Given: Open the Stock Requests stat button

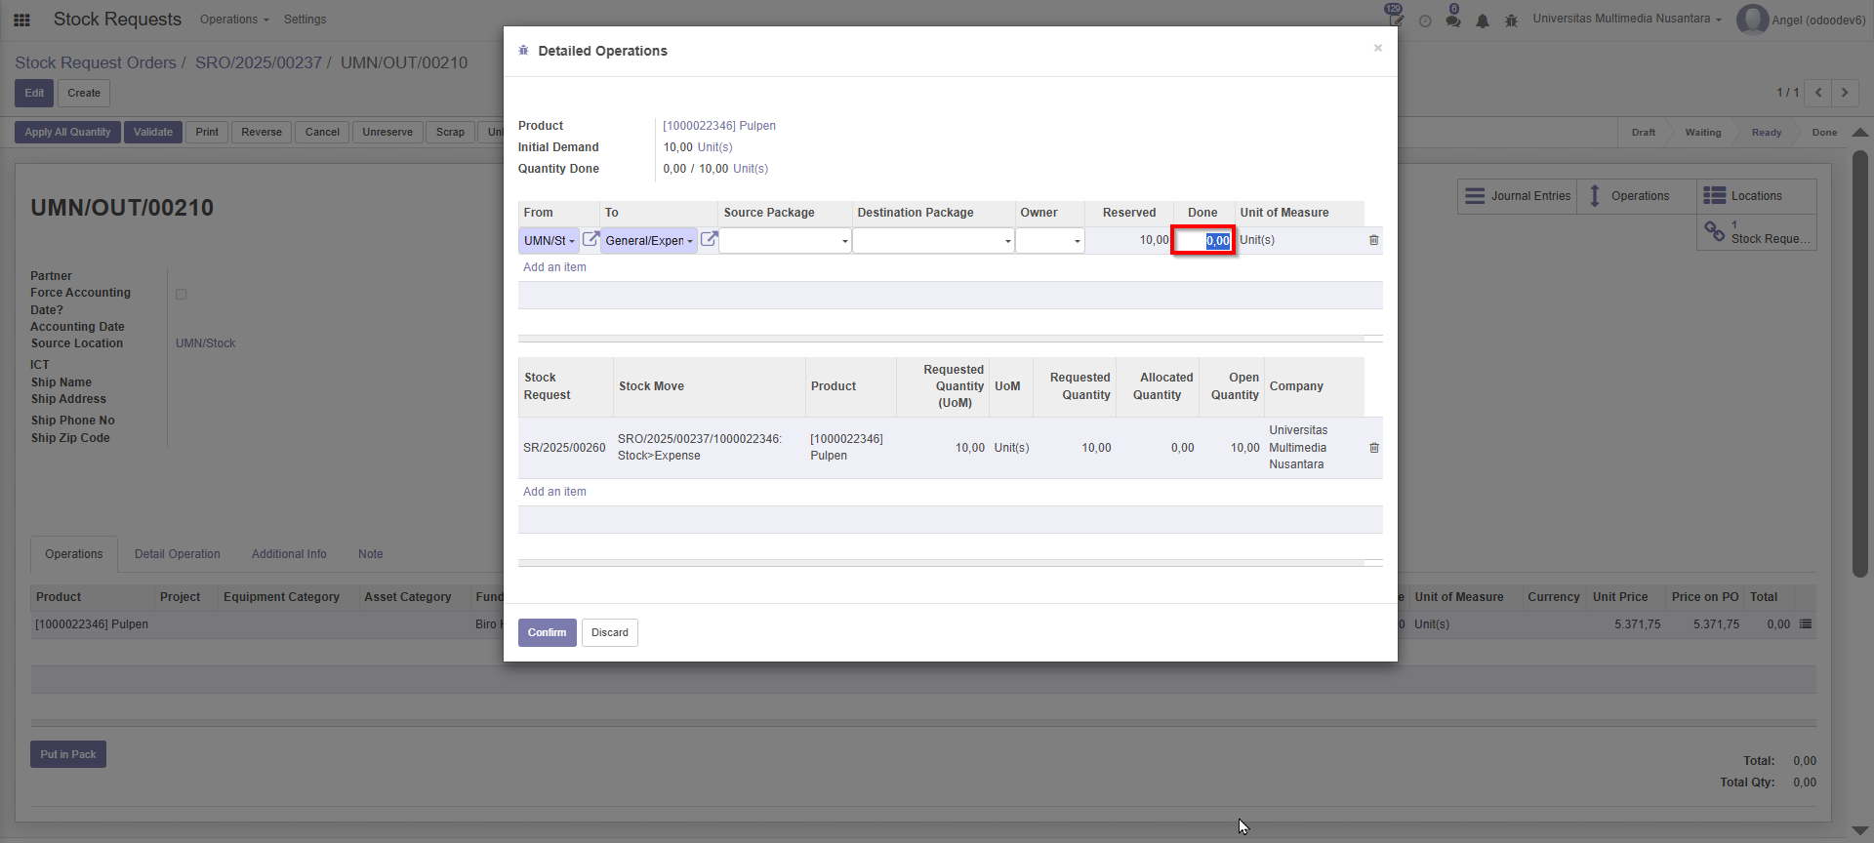Looking at the screenshot, I should 1757,232.
